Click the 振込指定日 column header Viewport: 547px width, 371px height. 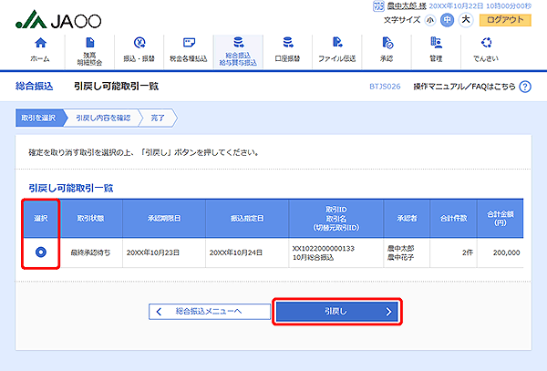click(x=247, y=218)
